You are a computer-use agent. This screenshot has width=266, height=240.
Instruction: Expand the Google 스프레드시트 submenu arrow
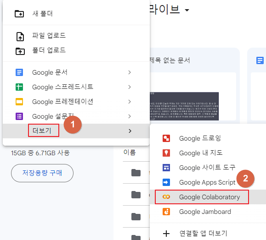coord(130,87)
